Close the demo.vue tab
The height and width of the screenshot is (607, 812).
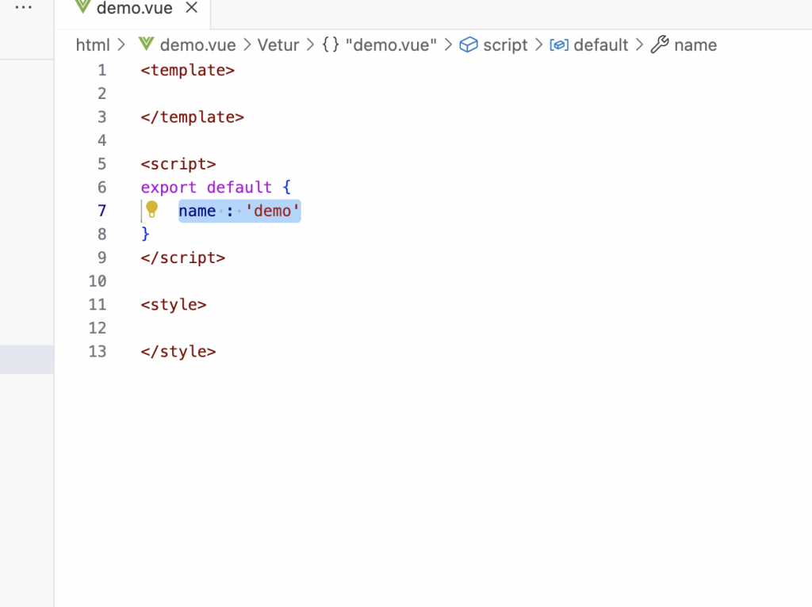click(192, 7)
